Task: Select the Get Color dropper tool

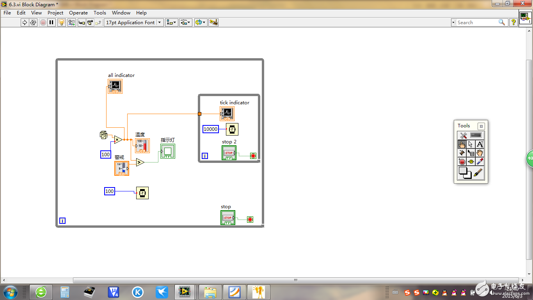Action: 480,162
